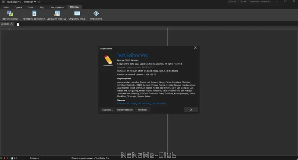298x160 pixels.
Task: Switch to the Инструменты ribbon tab
Action: (57, 7)
